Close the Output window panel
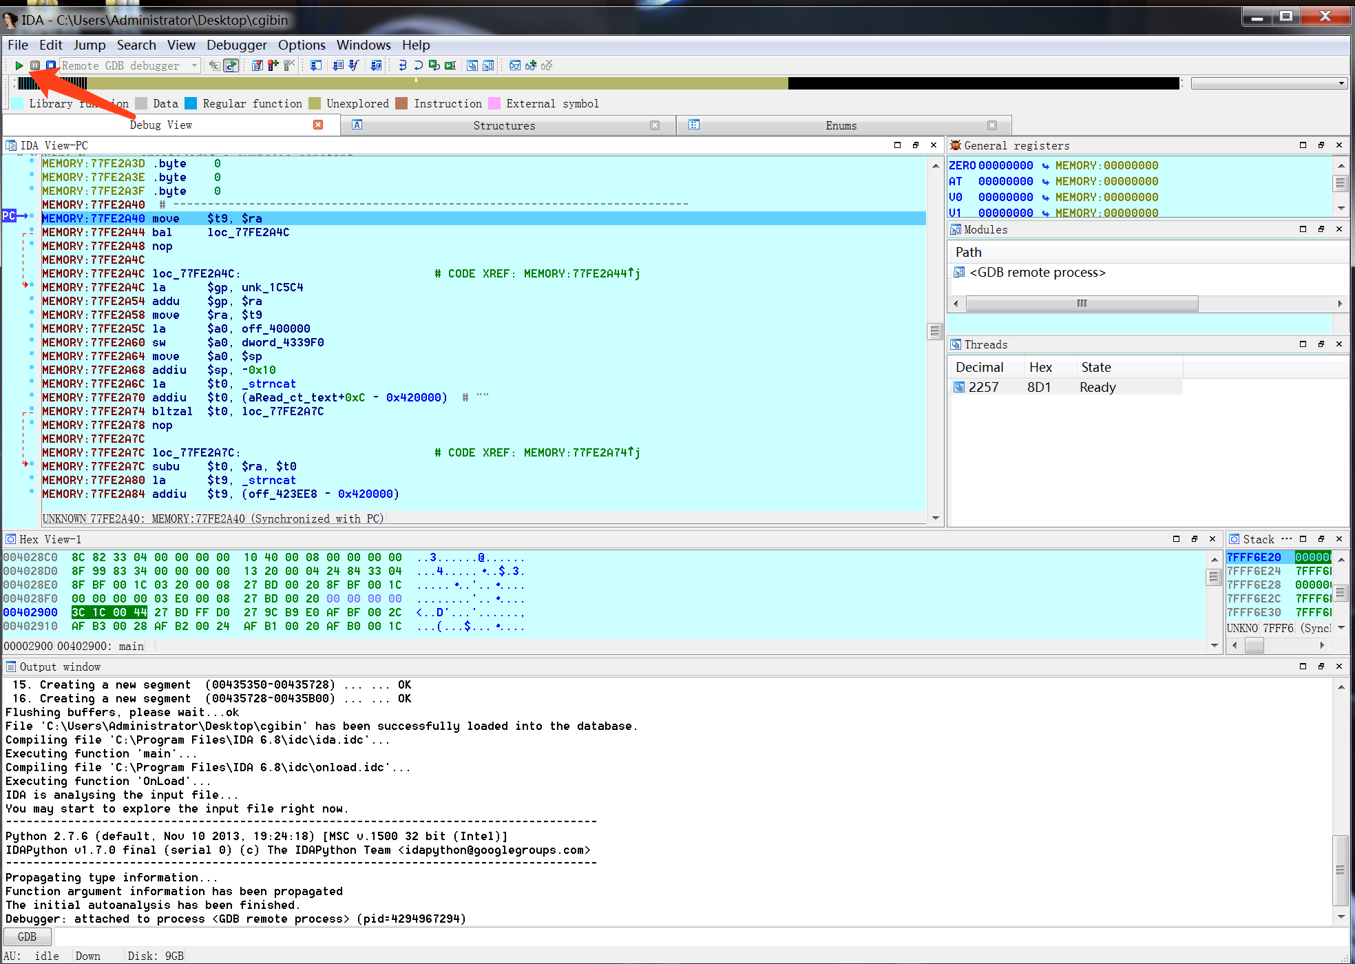 click(x=1339, y=667)
